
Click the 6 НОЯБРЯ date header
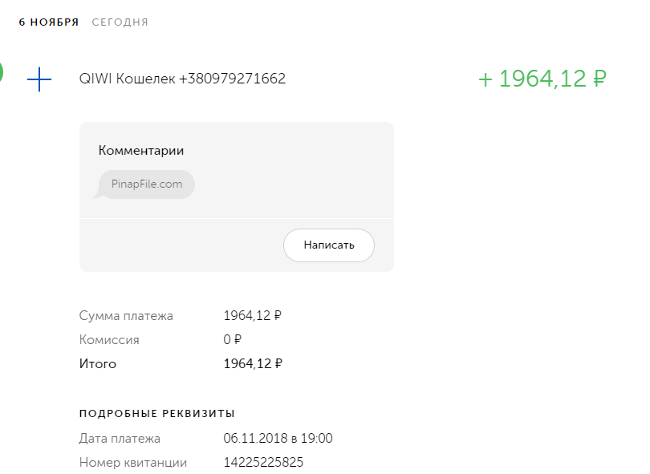[49, 22]
